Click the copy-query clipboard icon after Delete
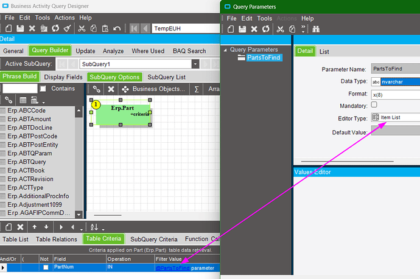 [44, 29]
